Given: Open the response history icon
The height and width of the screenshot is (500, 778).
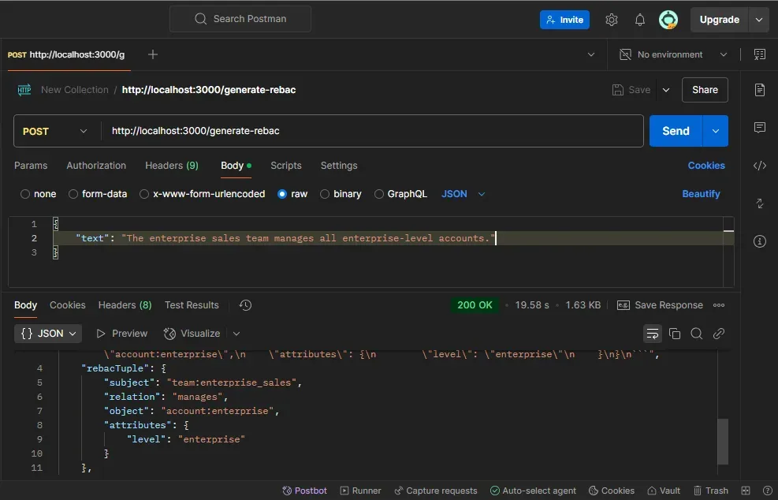Looking at the screenshot, I should pos(245,305).
